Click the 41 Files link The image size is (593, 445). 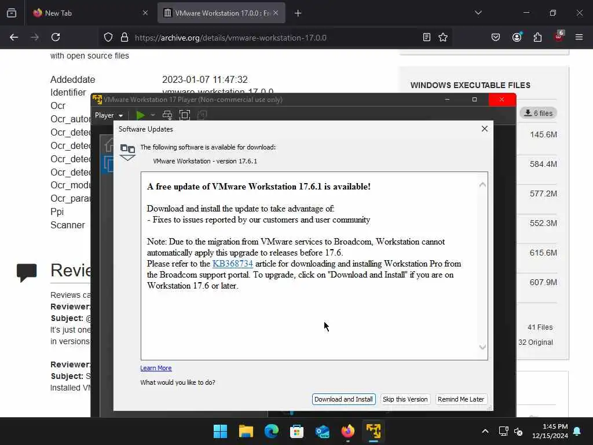coord(540,327)
